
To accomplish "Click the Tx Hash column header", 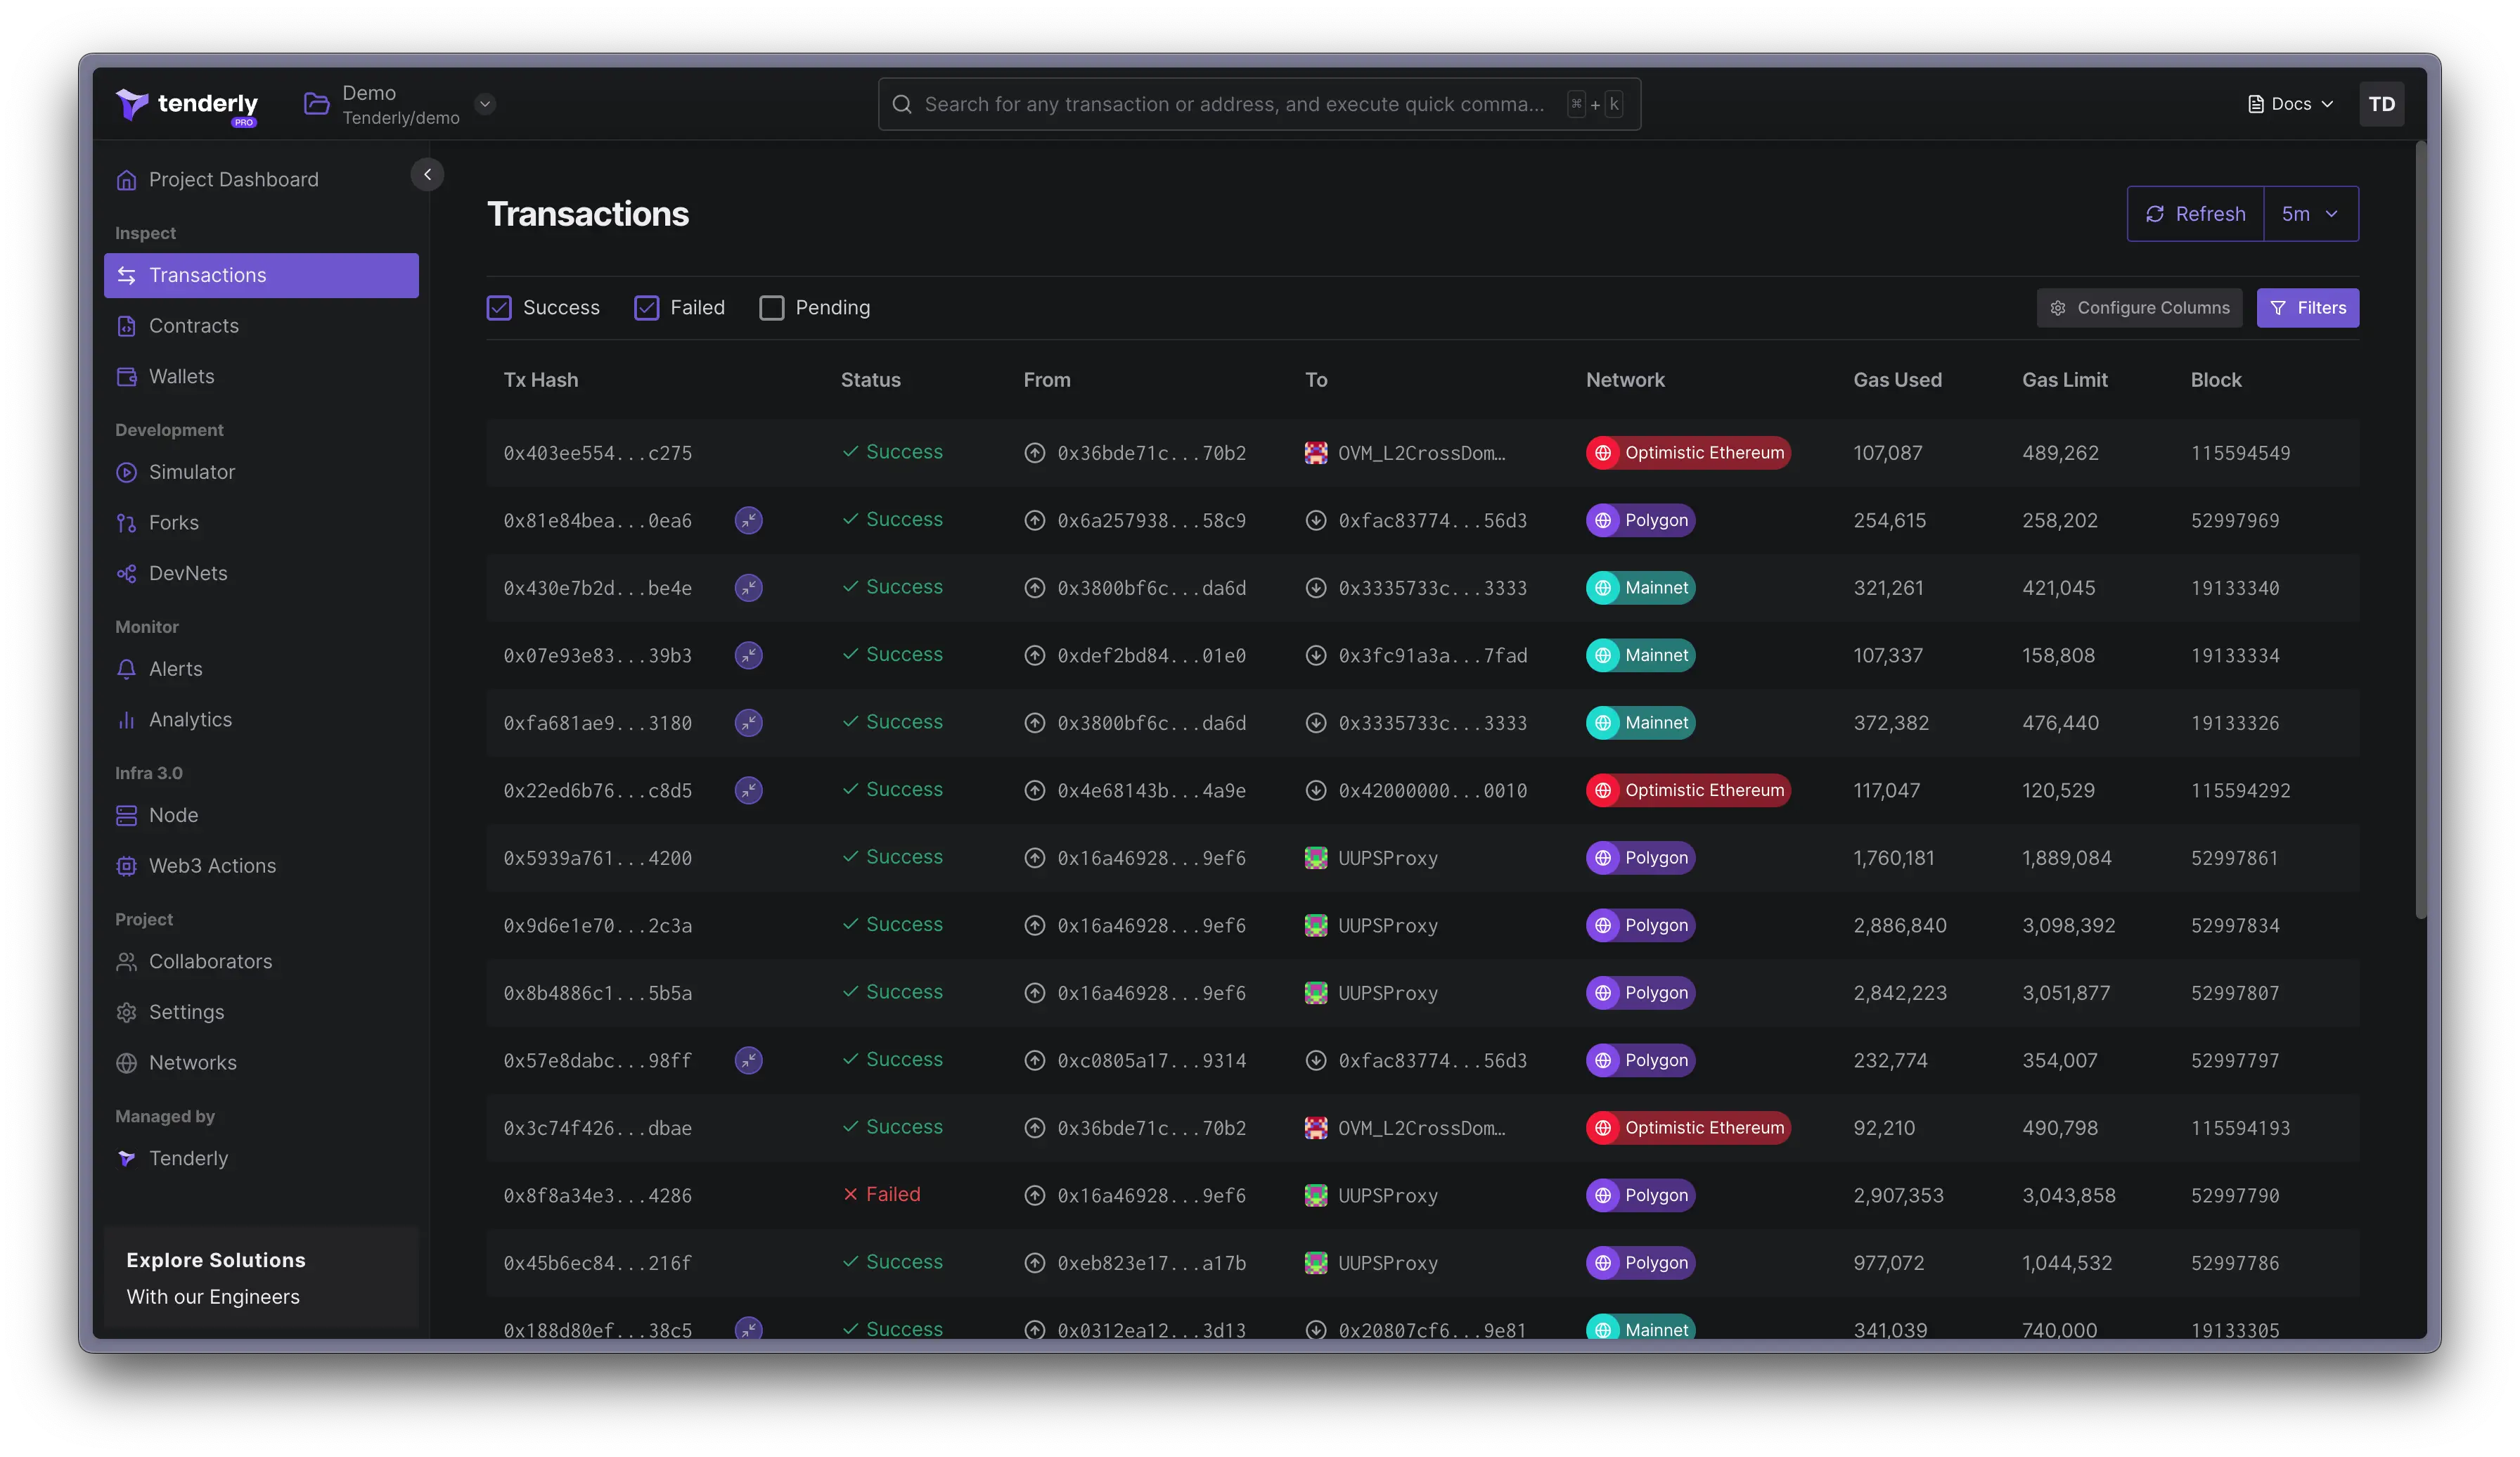I will (x=540, y=380).
